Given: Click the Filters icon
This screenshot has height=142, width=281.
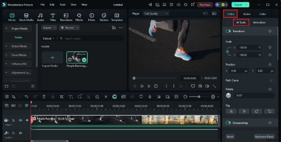Looking at the screenshot, I should tap(91, 17).
